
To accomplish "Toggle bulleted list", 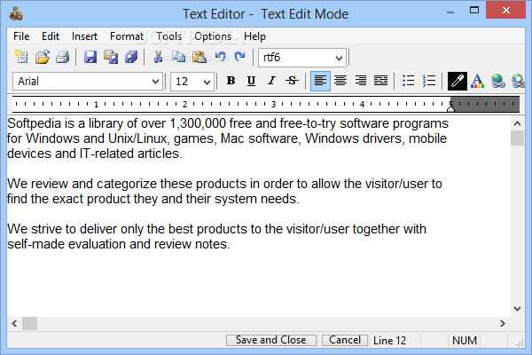I will click(408, 81).
